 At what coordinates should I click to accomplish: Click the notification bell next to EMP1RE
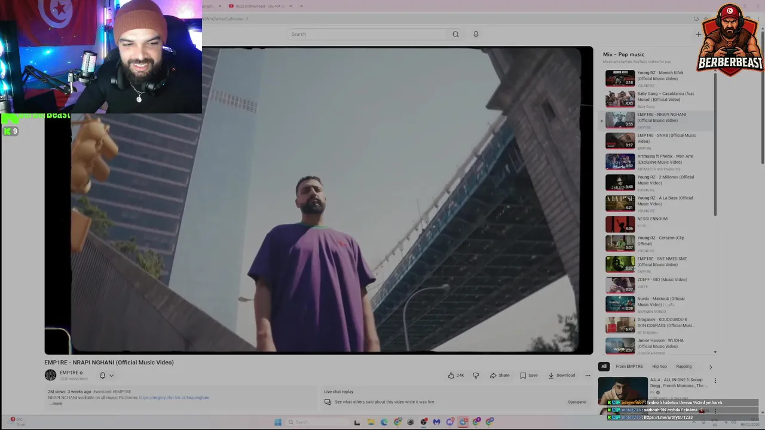coord(102,375)
